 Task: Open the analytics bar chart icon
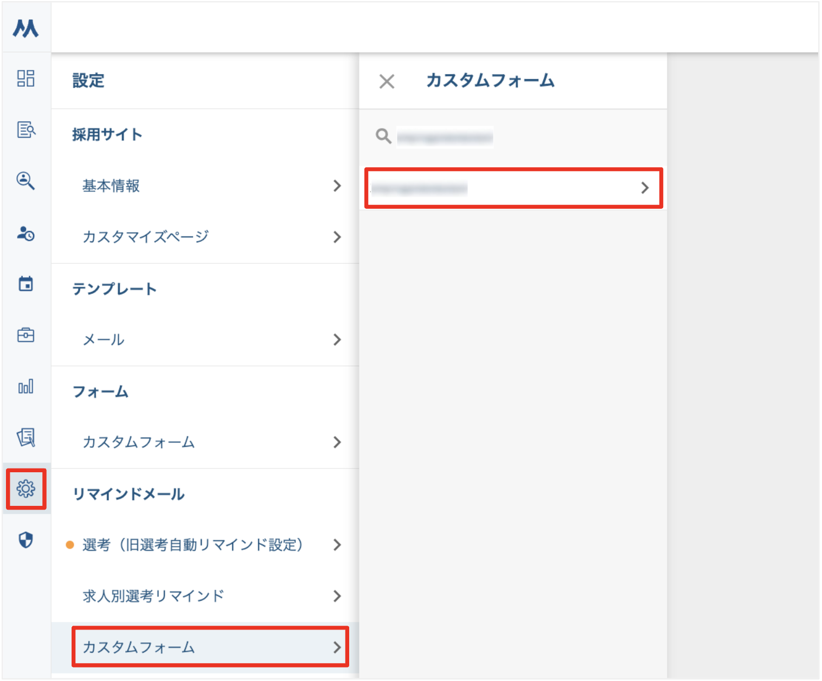(x=25, y=387)
